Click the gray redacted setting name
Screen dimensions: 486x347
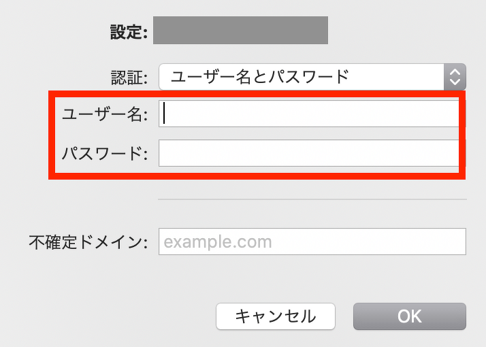tap(240, 31)
